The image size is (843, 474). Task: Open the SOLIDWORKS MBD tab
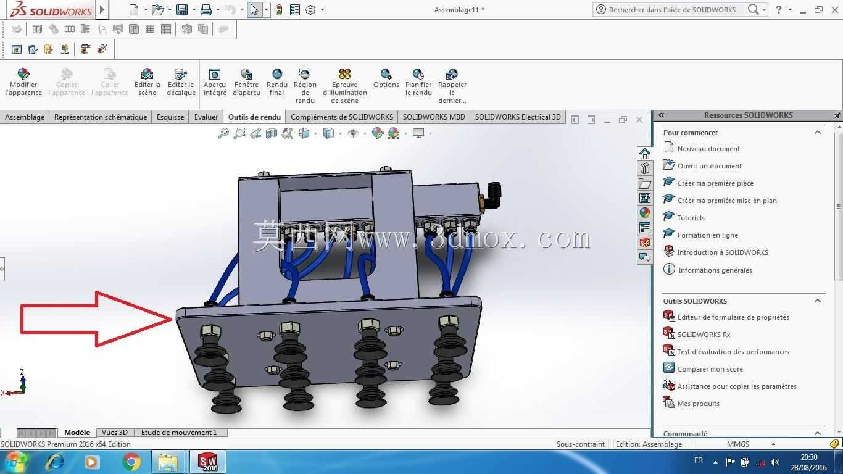(x=434, y=117)
